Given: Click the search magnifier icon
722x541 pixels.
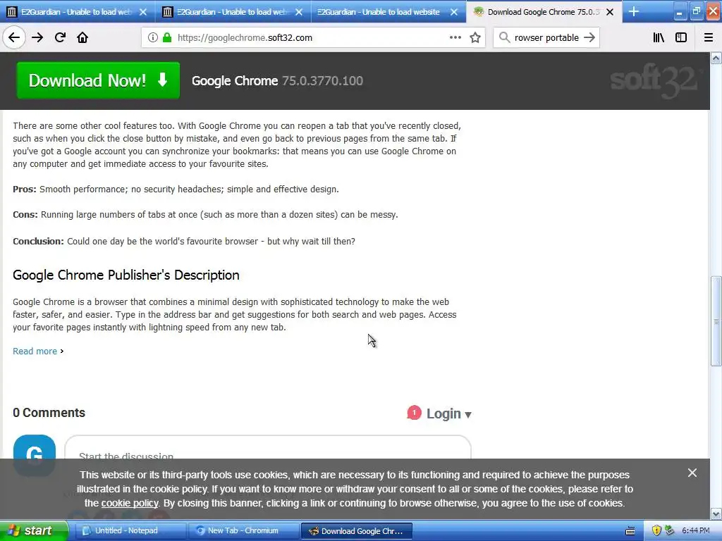Looking at the screenshot, I should click(x=505, y=38).
